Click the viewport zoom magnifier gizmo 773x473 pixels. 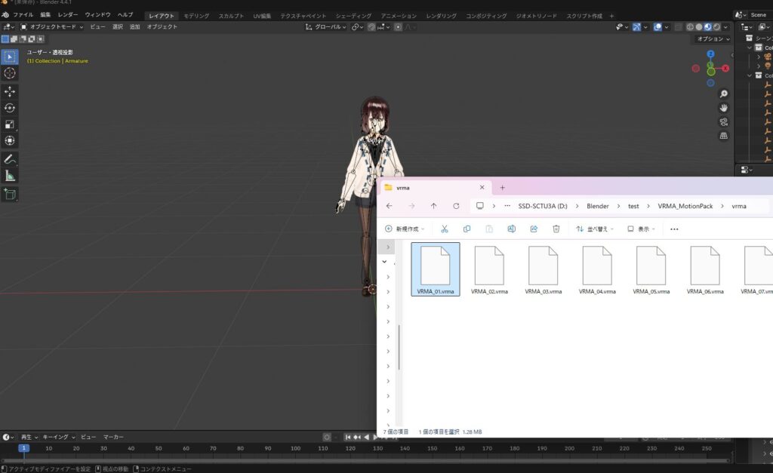(723, 94)
